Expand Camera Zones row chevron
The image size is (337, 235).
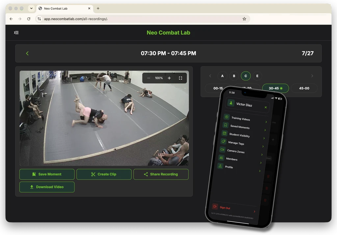(x=262, y=154)
